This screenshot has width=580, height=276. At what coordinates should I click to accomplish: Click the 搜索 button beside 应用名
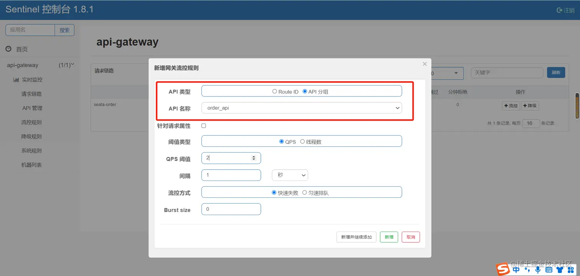[64, 30]
